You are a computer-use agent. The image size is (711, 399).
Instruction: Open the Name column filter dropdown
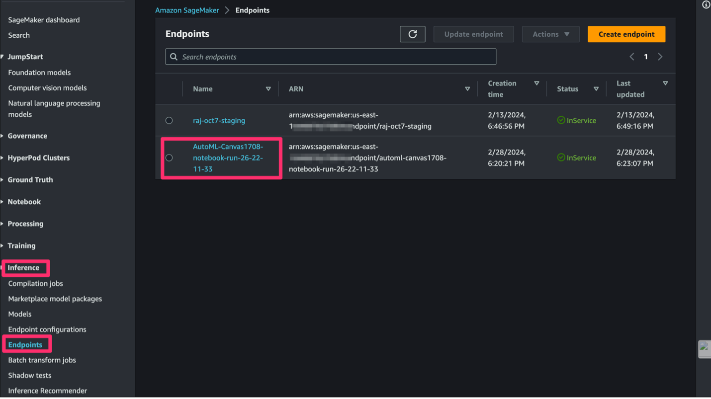click(x=268, y=88)
